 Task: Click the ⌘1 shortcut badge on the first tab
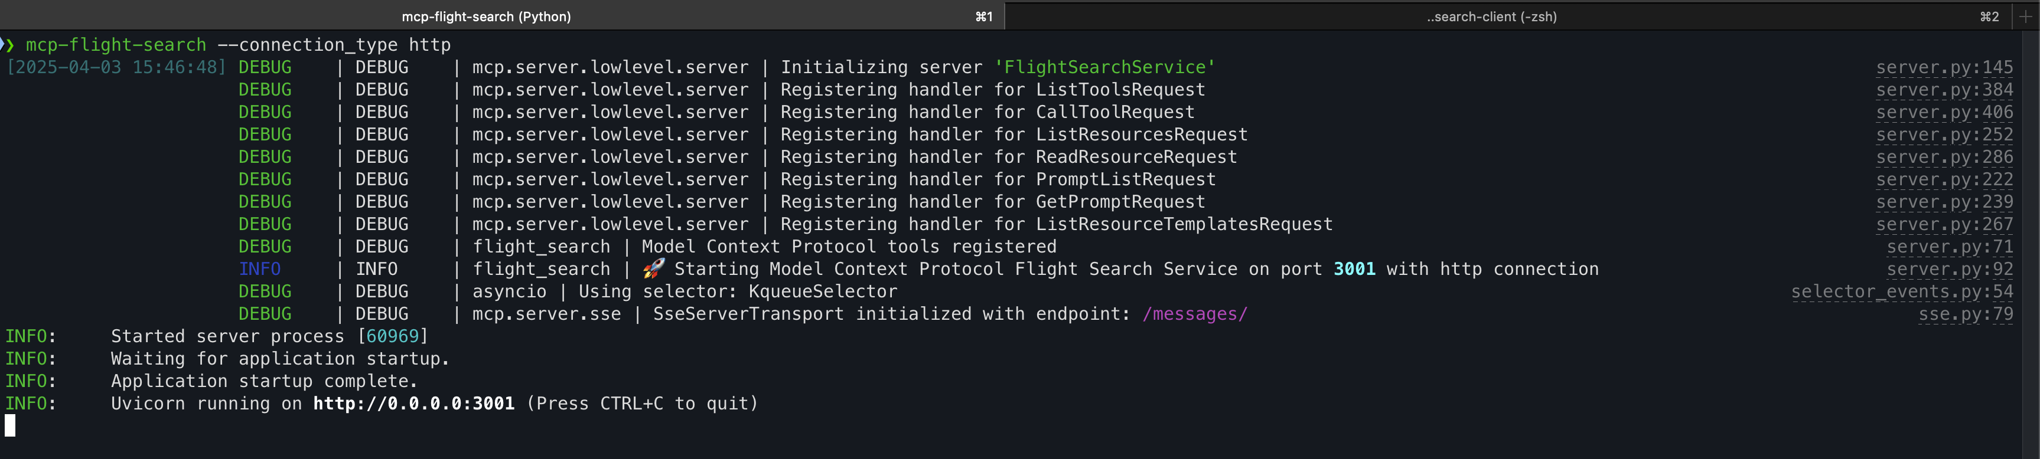pyautogui.click(x=983, y=16)
